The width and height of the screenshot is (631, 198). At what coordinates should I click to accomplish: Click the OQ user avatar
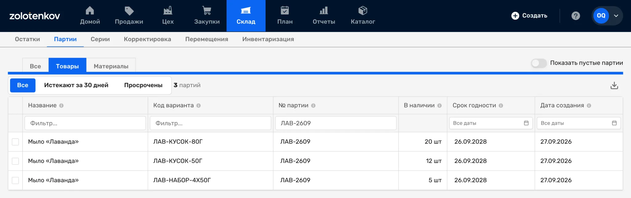coord(601,16)
